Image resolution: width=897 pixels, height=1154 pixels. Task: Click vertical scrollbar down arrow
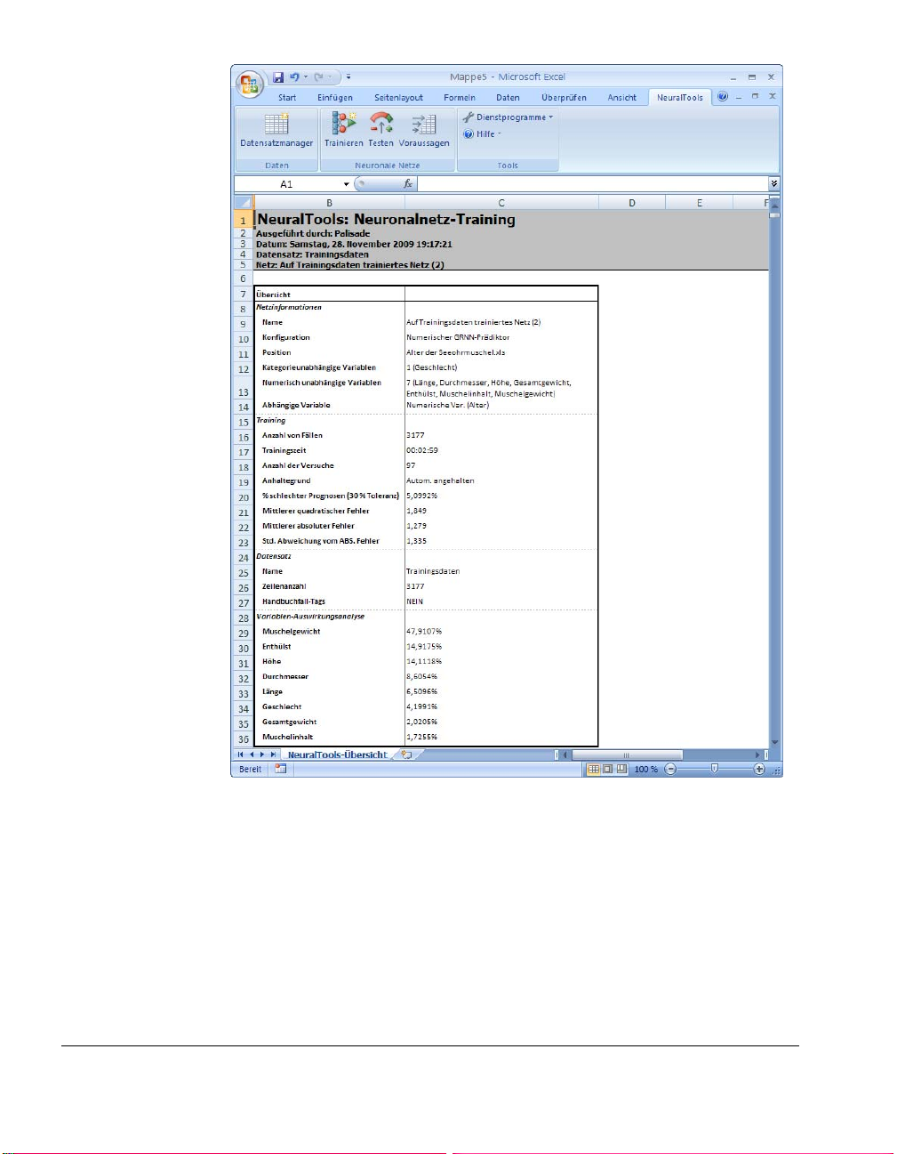pos(774,741)
